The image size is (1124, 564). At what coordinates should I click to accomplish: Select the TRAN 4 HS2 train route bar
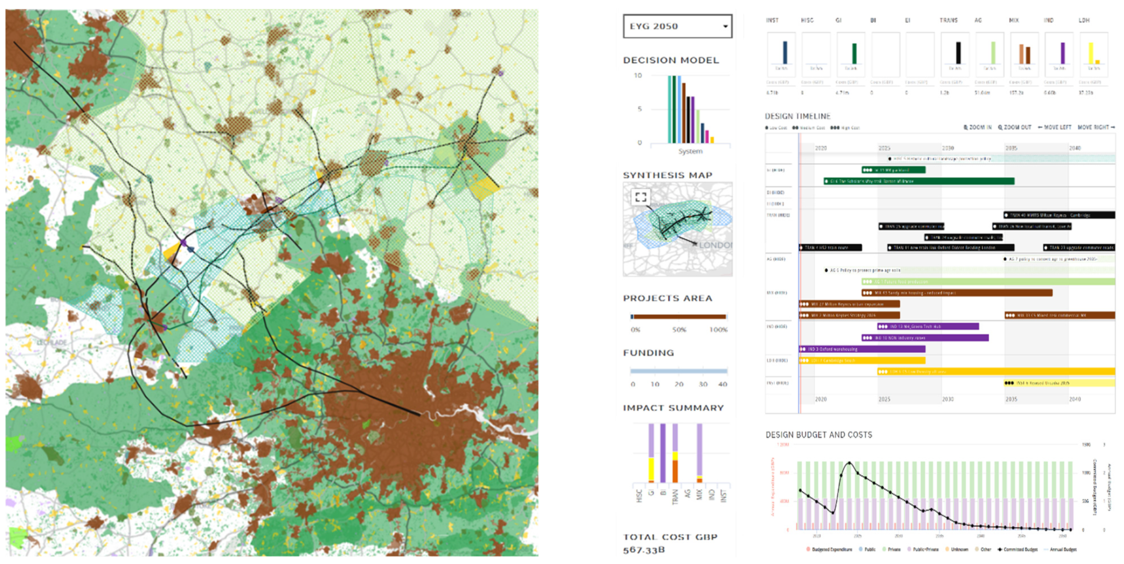tap(830, 247)
